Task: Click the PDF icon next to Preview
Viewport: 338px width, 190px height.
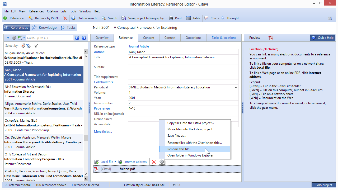Action: (271, 38)
